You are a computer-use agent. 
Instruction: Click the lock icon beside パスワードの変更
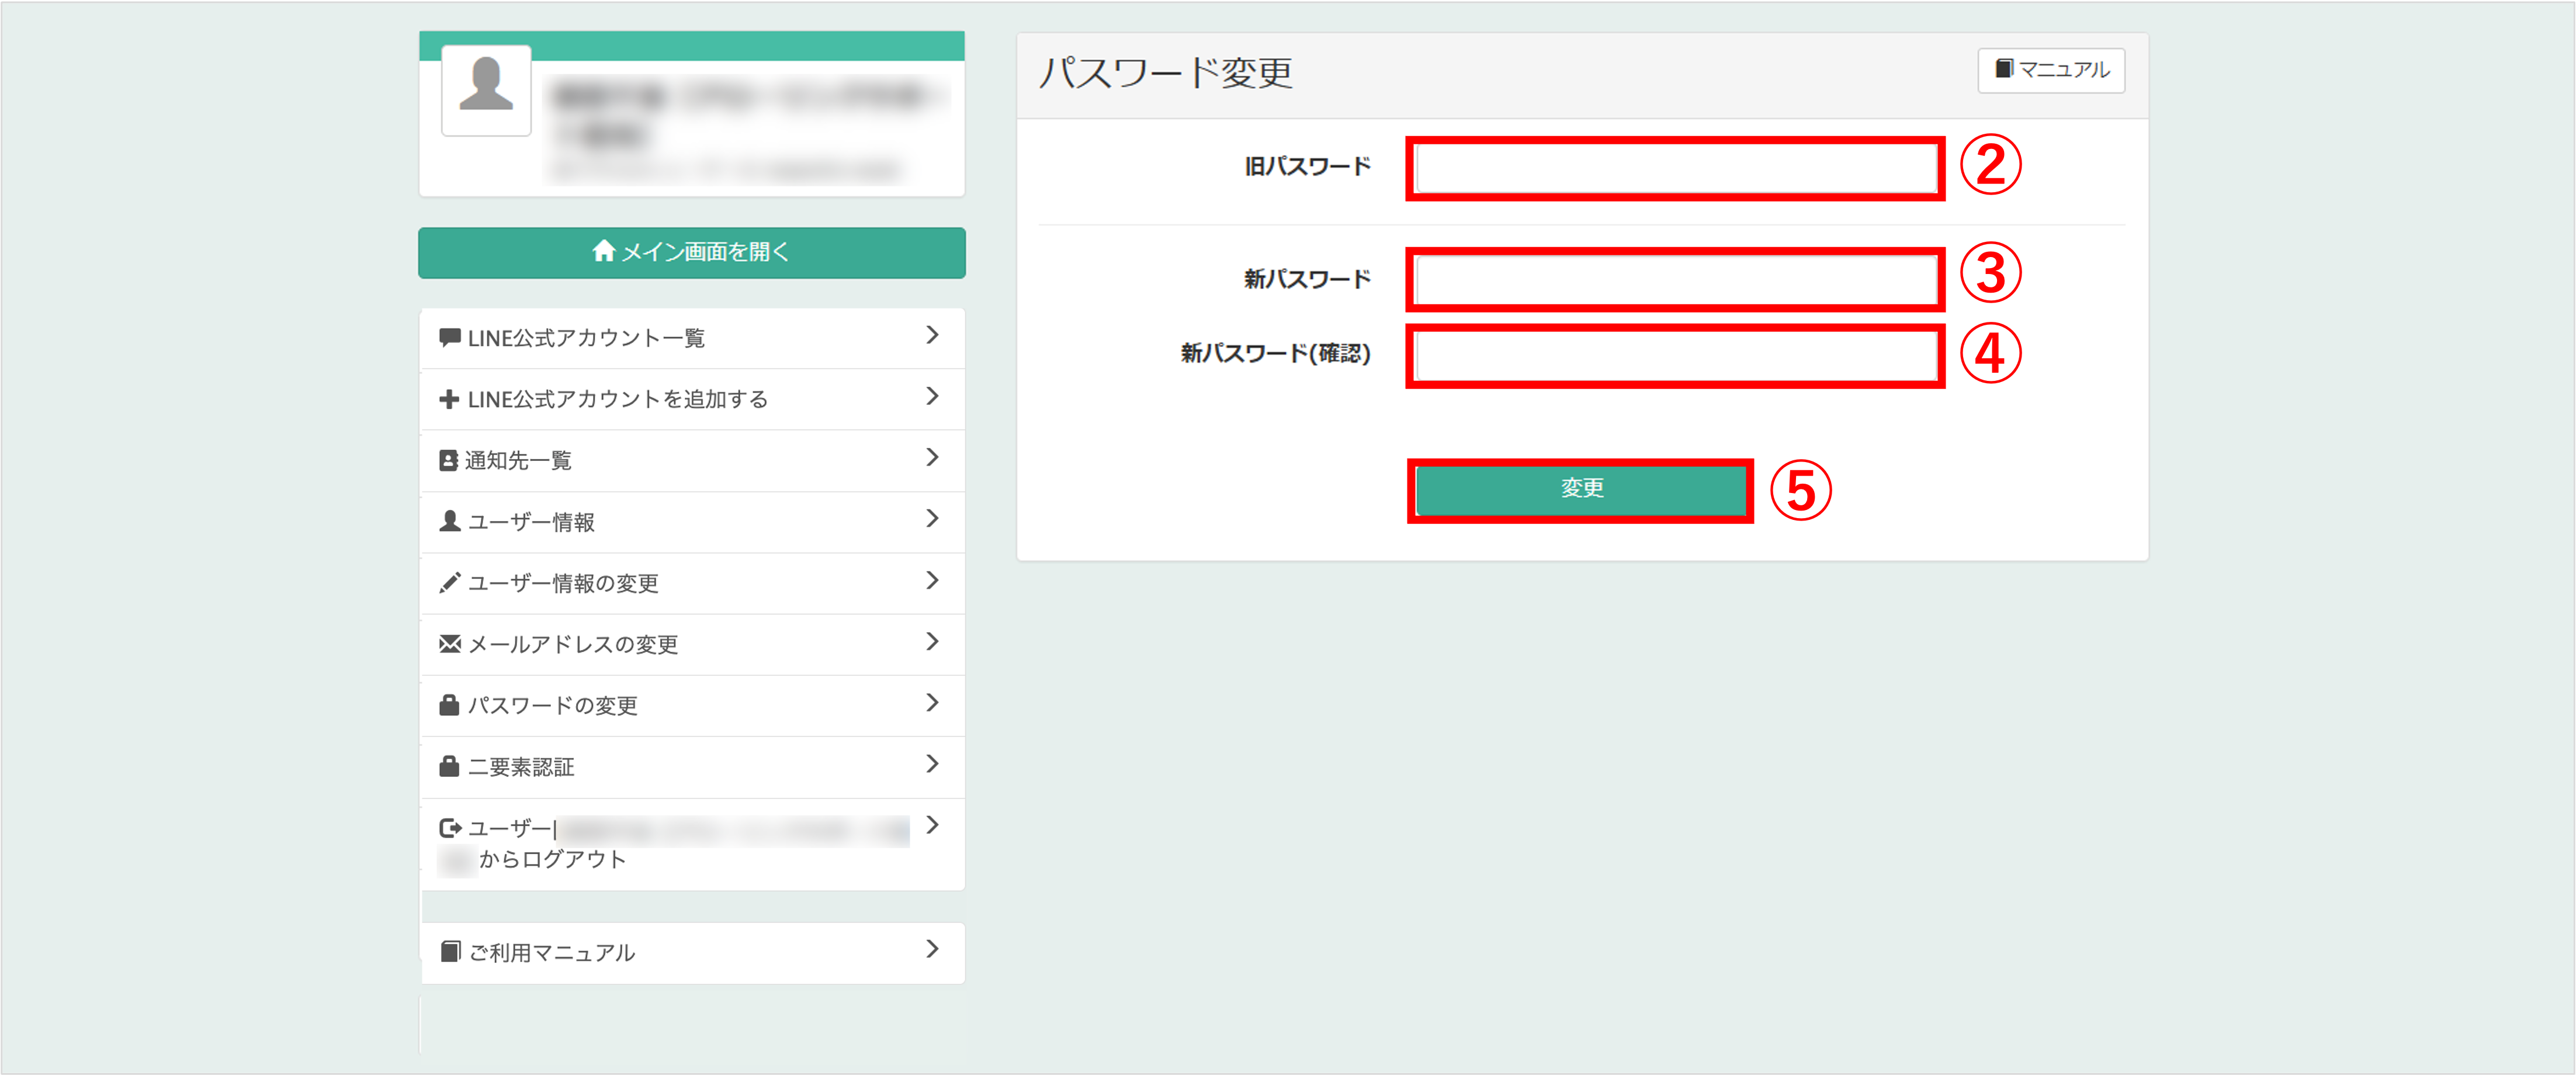tap(449, 705)
